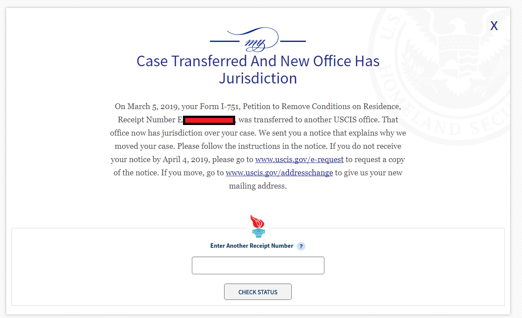
Task: Click the "Case Transferred And New Office Has" heading line
Action: pyautogui.click(x=258, y=61)
